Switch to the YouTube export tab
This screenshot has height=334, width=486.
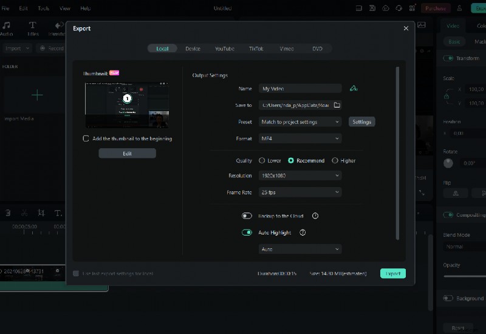pos(224,49)
